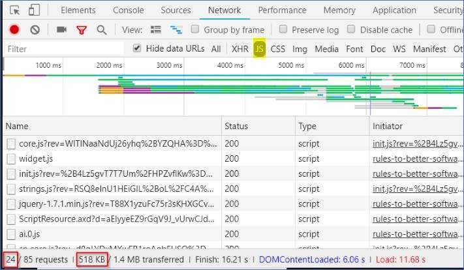
Task: Toggle the red filter funnel icon
Action: 82,30
